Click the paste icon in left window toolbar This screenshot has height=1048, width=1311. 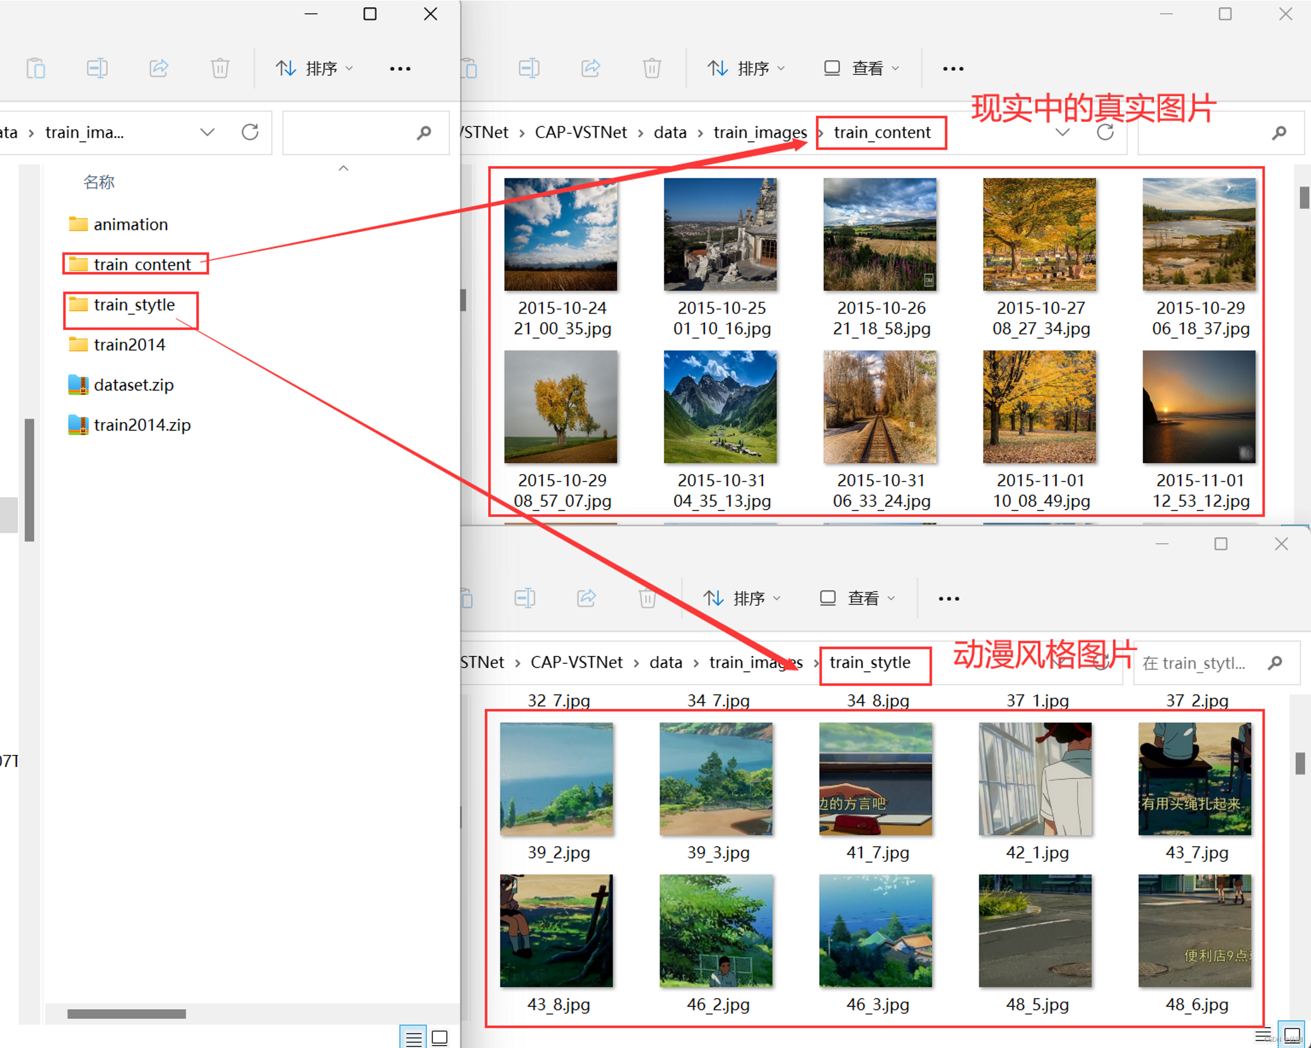pos(36,68)
